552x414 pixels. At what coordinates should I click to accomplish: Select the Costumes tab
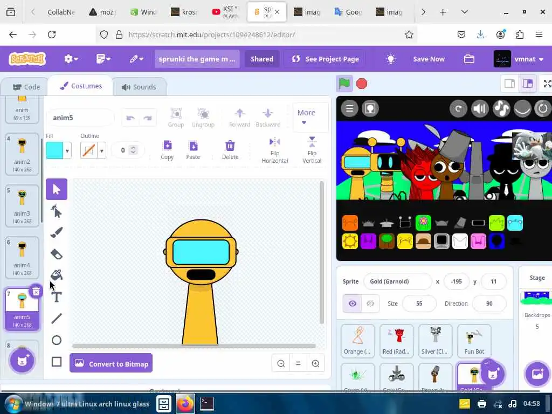click(x=81, y=86)
